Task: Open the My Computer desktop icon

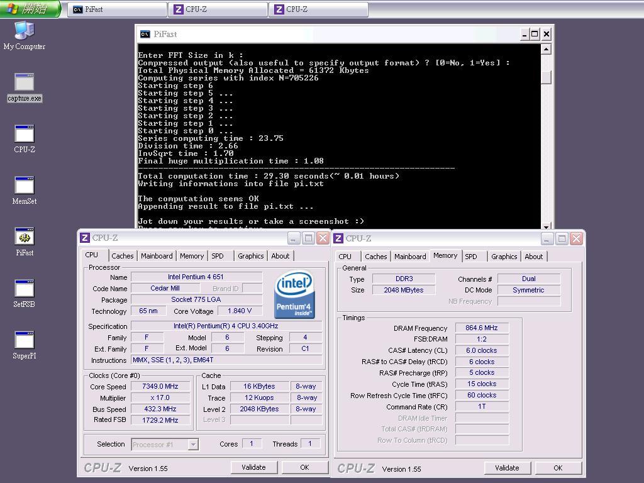Action: click(25, 36)
